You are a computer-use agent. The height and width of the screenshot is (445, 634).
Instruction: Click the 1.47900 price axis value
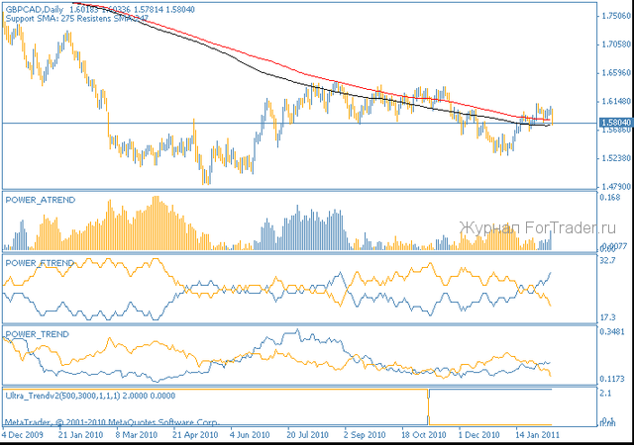point(616,187)
